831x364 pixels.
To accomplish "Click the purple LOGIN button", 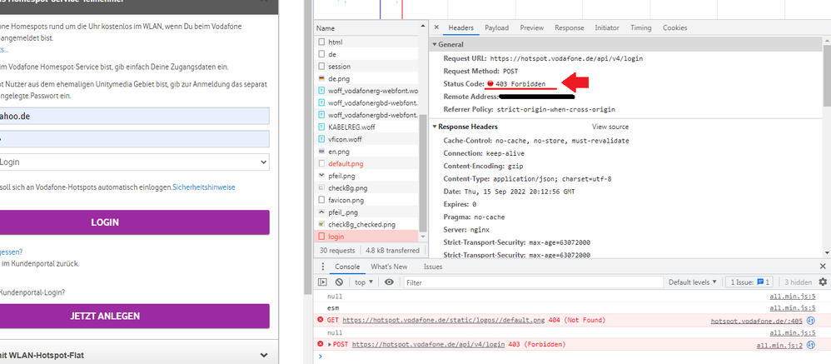I will tap(133, 222).
